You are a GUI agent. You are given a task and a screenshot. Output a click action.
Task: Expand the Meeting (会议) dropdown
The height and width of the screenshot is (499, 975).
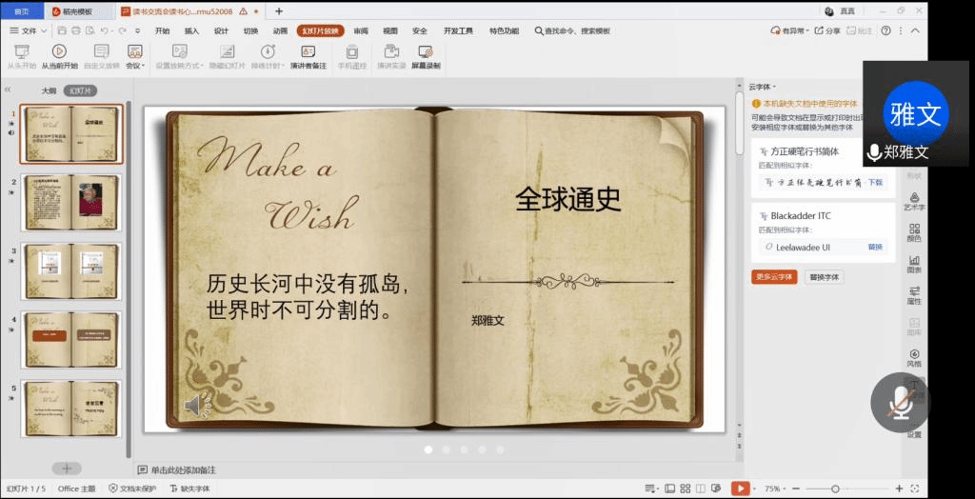pyautogui.click(x=134, y=56)
